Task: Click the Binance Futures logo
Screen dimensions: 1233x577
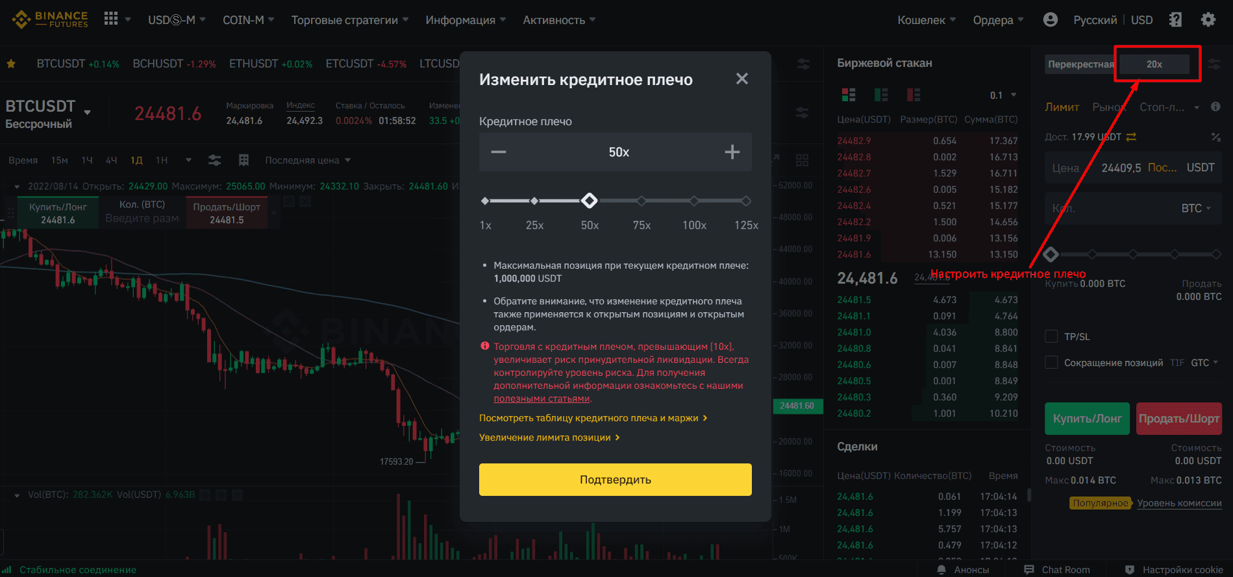Action: (50, 19)
